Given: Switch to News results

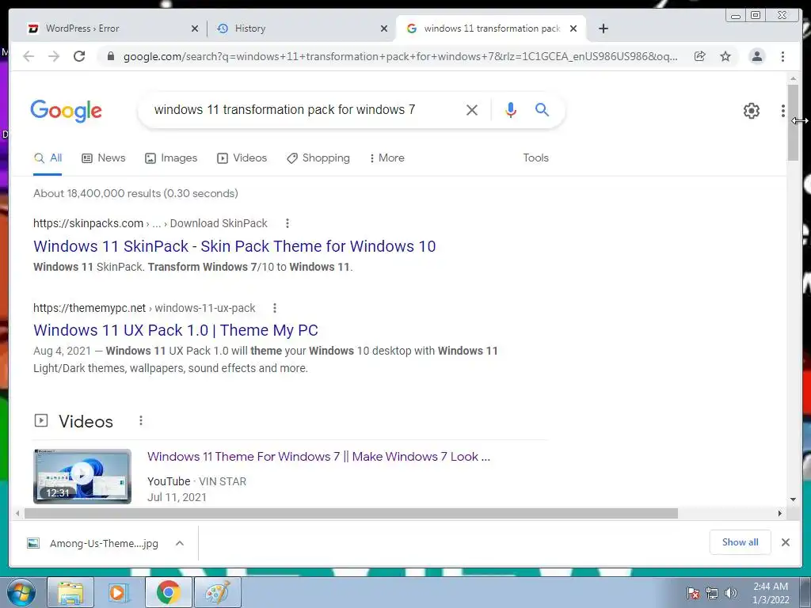Looking at the screenshot, I should click(104, 158).
